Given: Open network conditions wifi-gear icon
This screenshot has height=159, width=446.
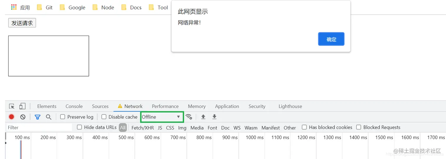Looking at the screenshot, I should [189, 117].
